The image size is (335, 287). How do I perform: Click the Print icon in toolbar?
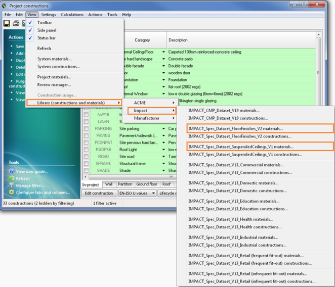(x=16, y=23)
